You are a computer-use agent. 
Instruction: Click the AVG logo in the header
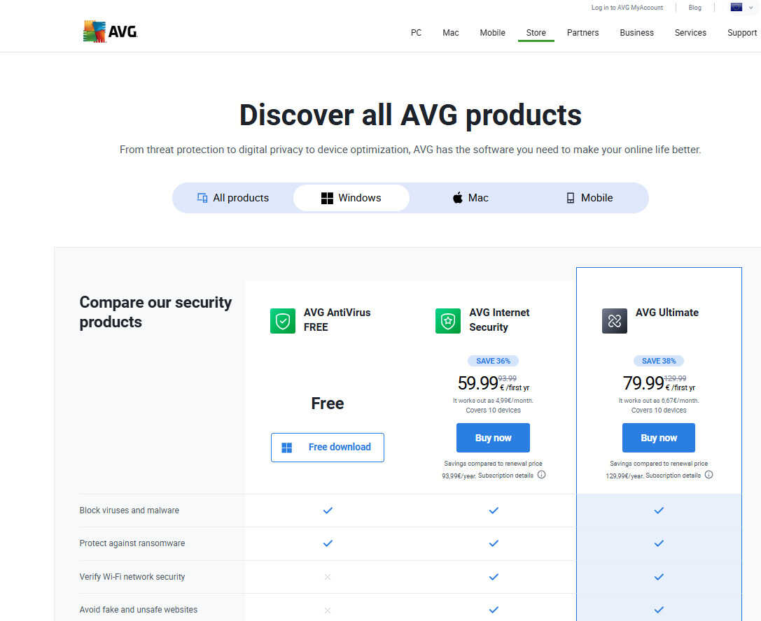coord(110,31)
